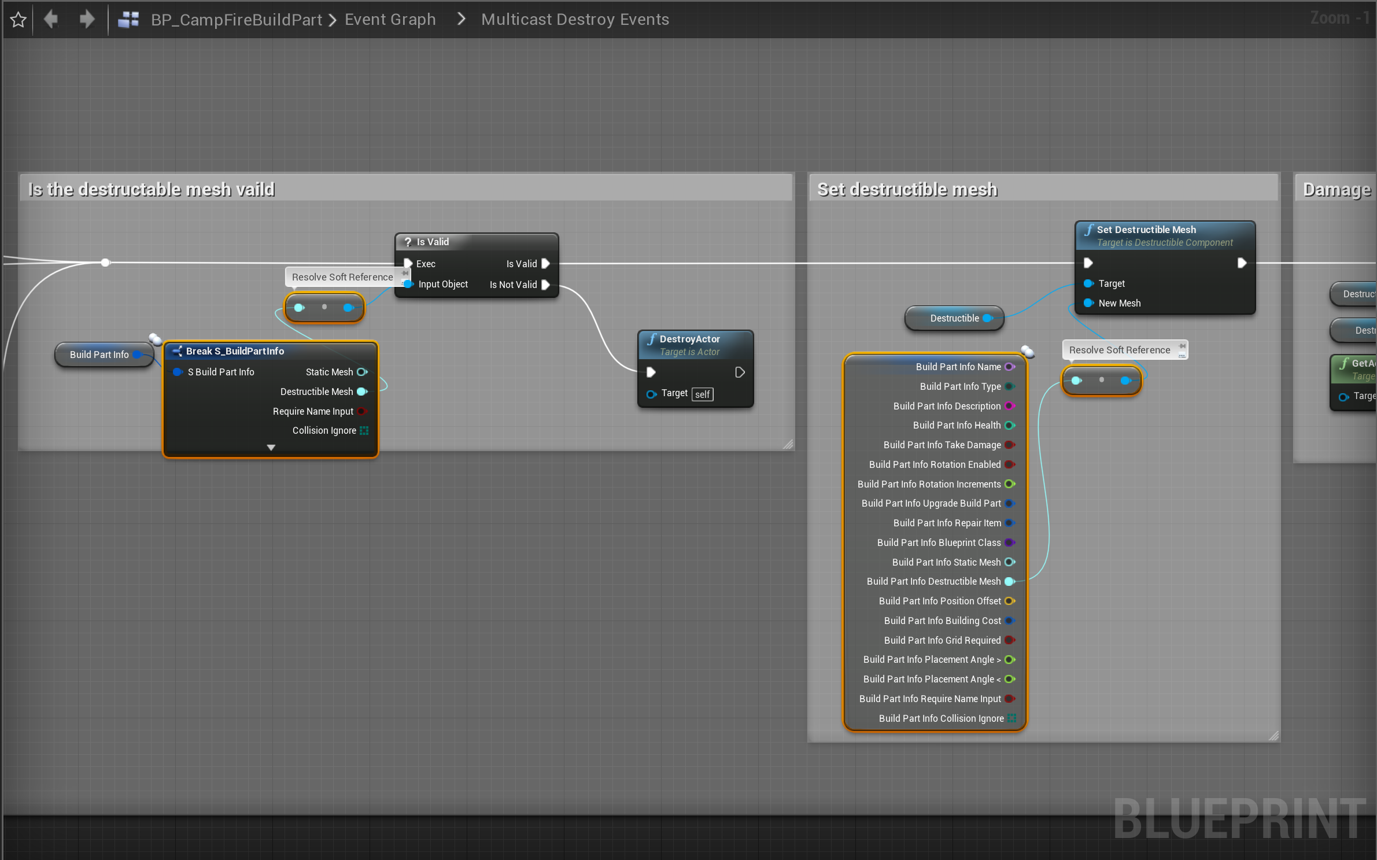This screenshot has height=860, width=1377.
Task: Open the BP_CampFireBuildPart breadcrumb
Action: tap(236, 20)
